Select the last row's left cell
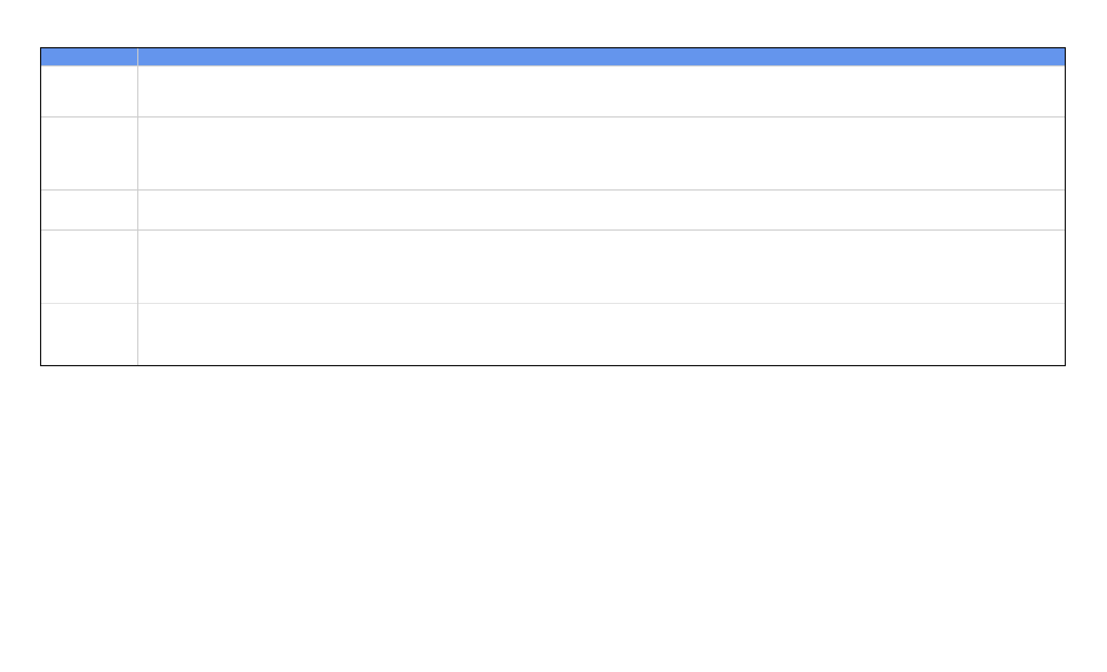This screenshot has height=672, width=1107. point(89,334)
